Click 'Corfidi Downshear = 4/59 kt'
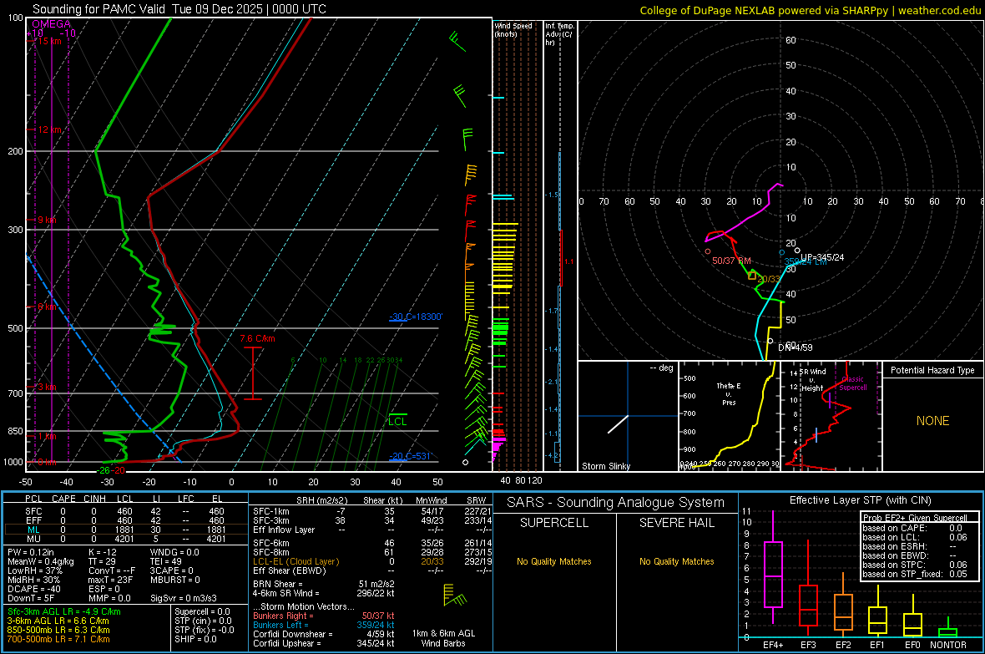 click(x=324, y=635)
